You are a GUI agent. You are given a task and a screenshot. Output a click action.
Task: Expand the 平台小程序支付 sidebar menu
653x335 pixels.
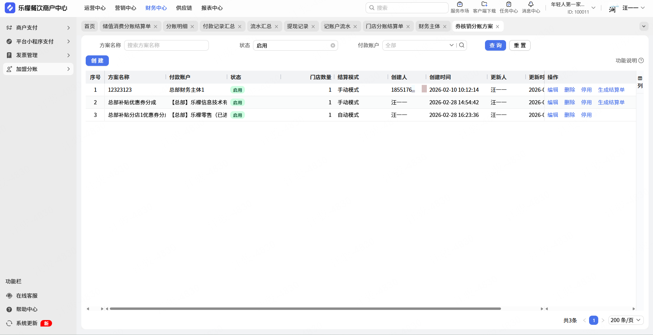[x=68, y=41]
